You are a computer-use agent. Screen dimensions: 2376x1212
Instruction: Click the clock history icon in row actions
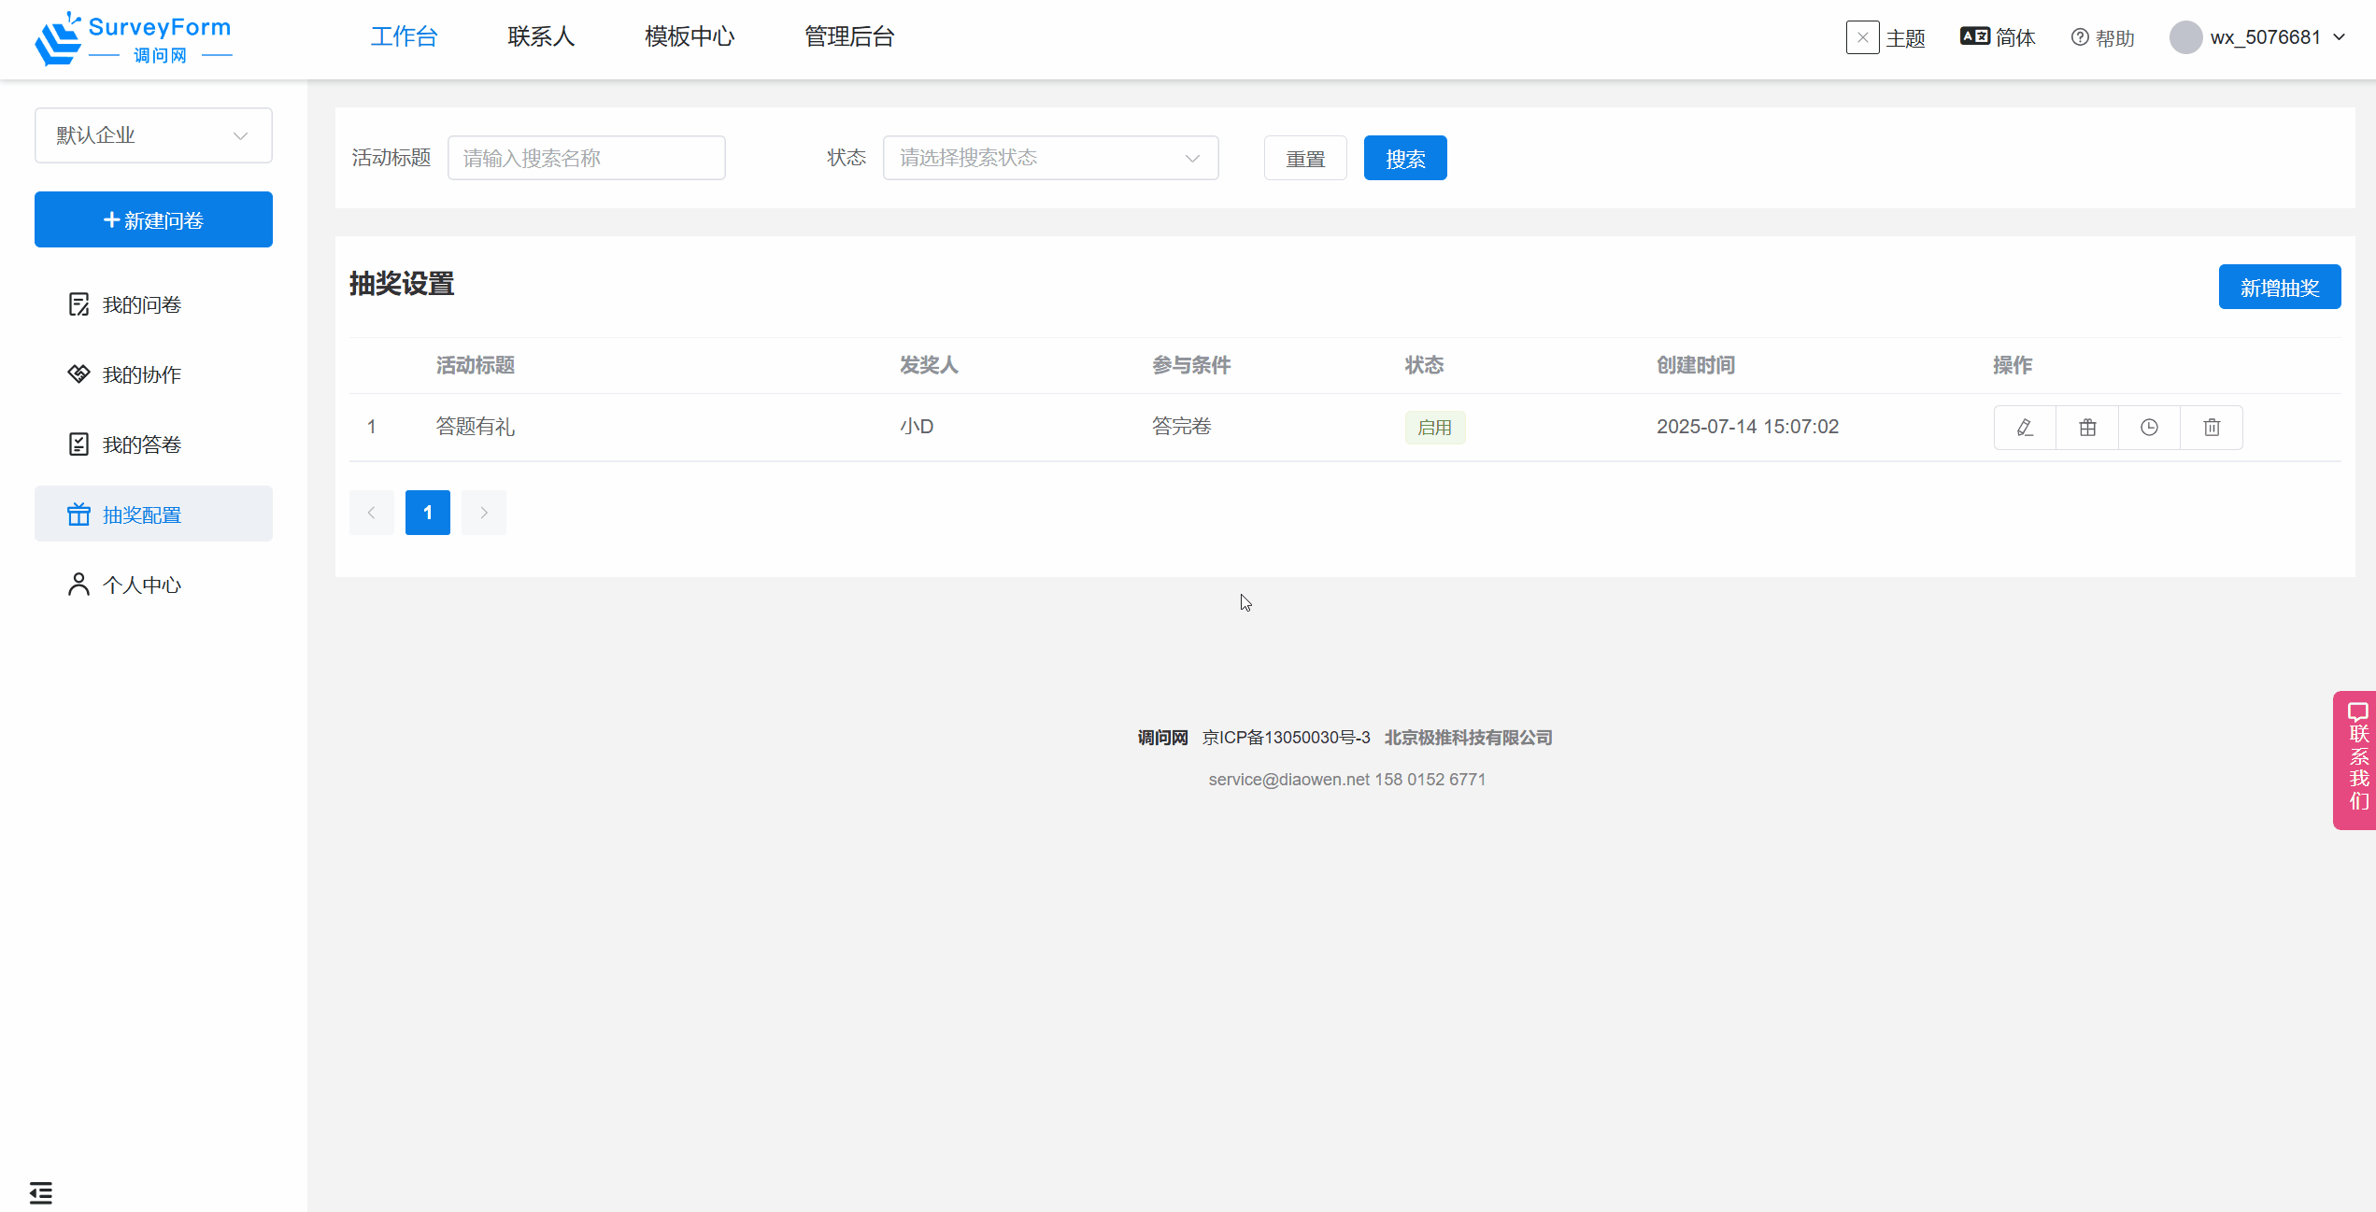click(x=2149, y=428)
